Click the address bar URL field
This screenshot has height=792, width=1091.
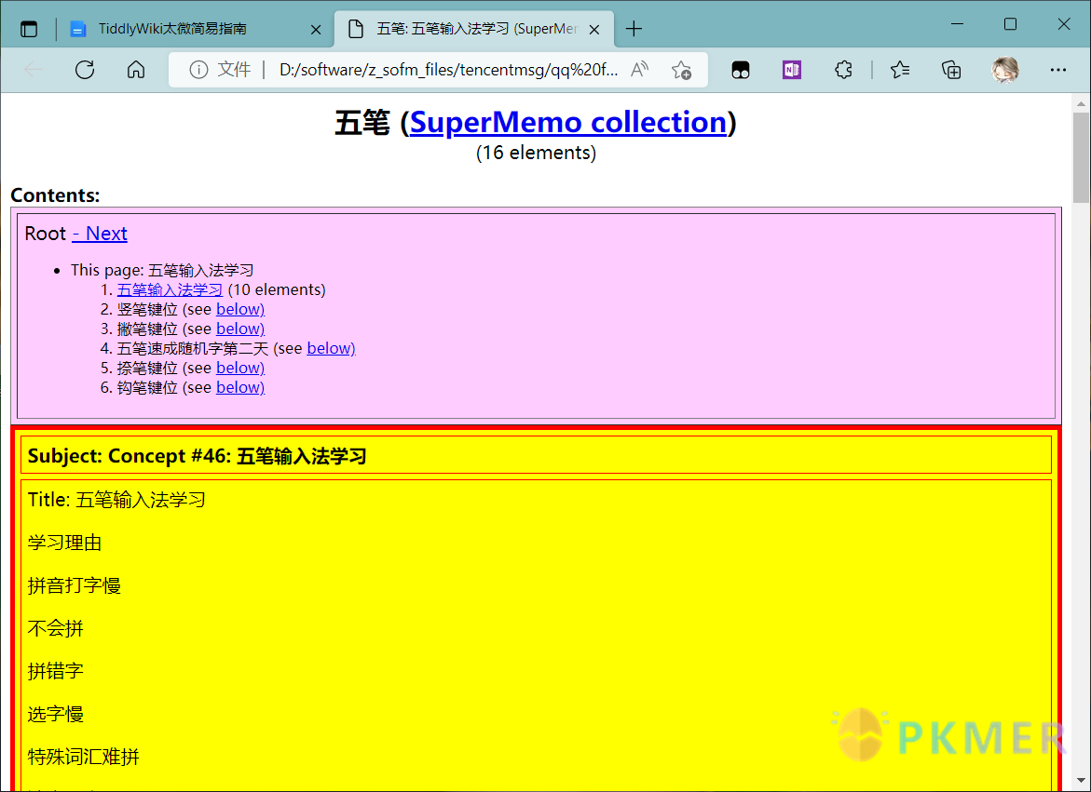(x=448, y=70)
